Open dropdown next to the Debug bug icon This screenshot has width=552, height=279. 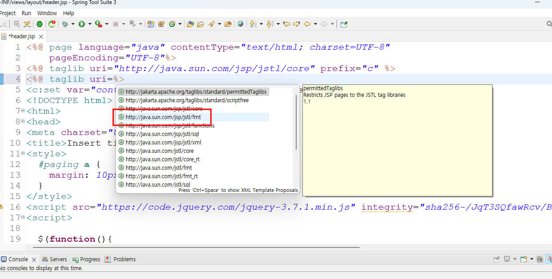point(73,24)
